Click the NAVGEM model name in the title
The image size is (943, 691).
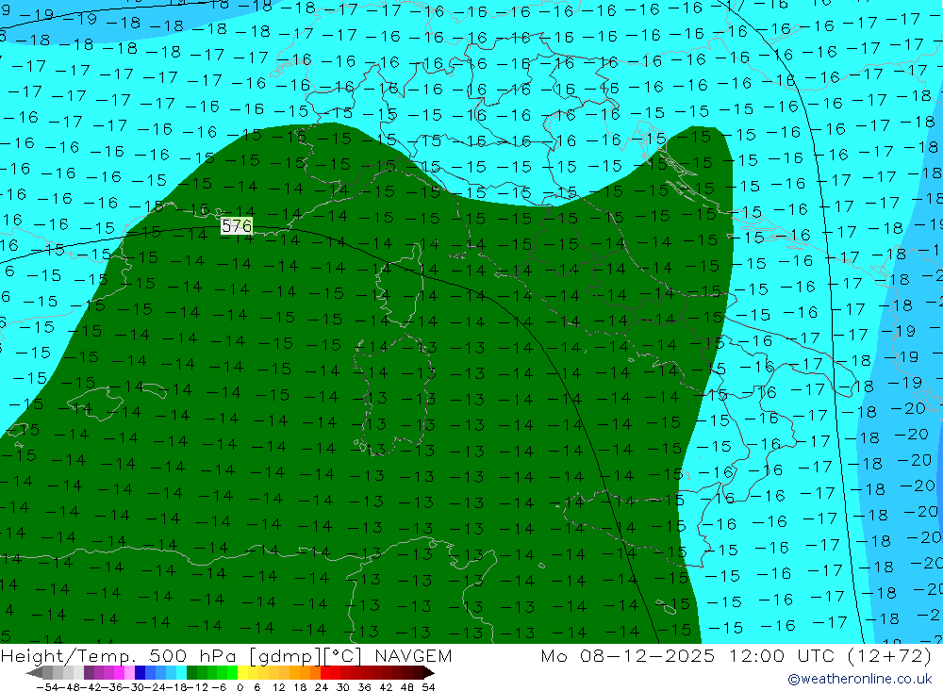click(x=413, y=655)
